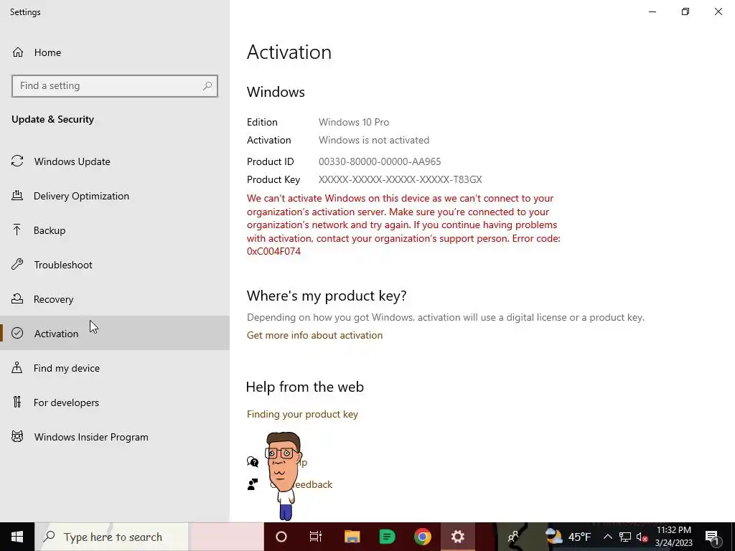Open Delivery Optimization page

coord(115,196)
